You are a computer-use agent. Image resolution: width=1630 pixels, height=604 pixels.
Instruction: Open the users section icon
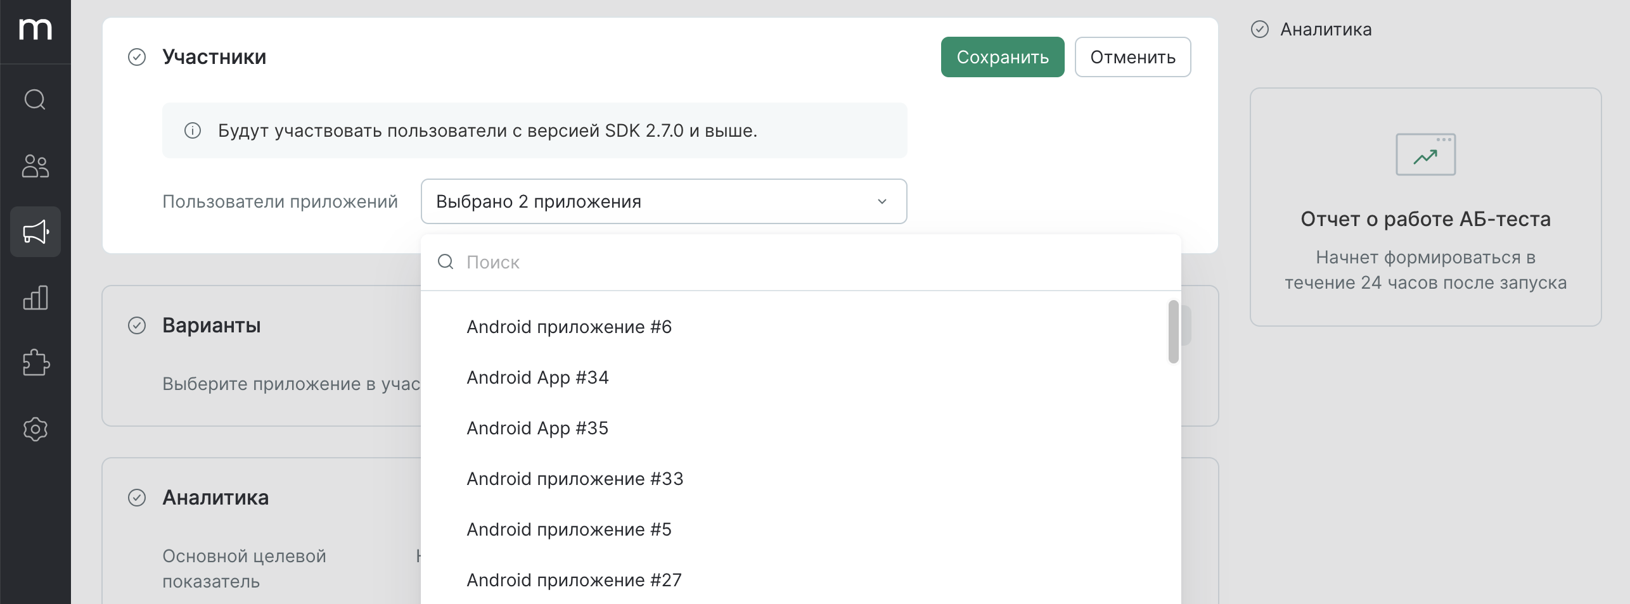pyautogui.click(x=35, y=166)
